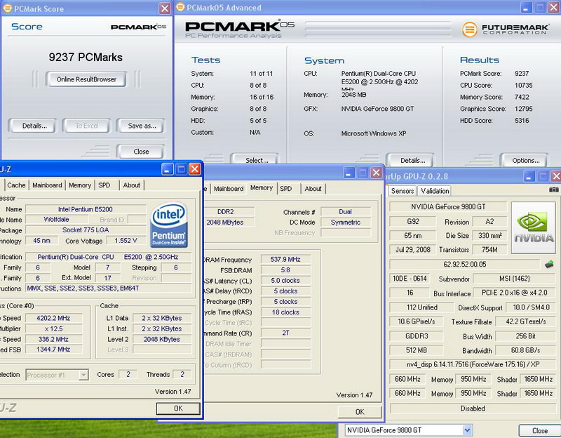Viewport: 561px width, 438px height.
Task: Click the GPU-Z screenshot camera icon
Action: pyautogui.click(x=554, y=190)
